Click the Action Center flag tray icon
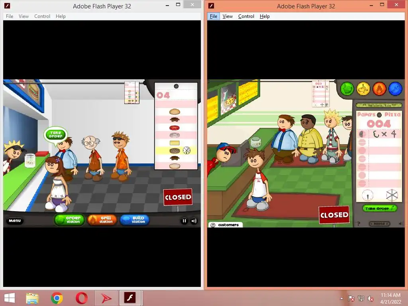408x306 pixels. (351, 298)
